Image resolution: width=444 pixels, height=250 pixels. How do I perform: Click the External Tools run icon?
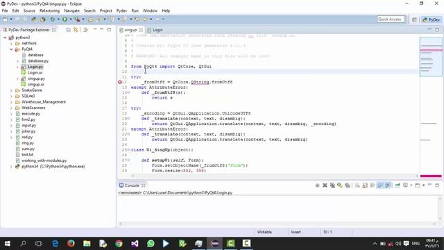pos(77,19)
